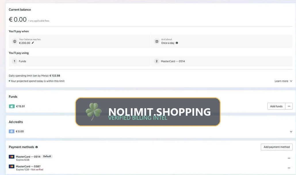Click the €0.00 ad credits amount

(x=20, y=131)
